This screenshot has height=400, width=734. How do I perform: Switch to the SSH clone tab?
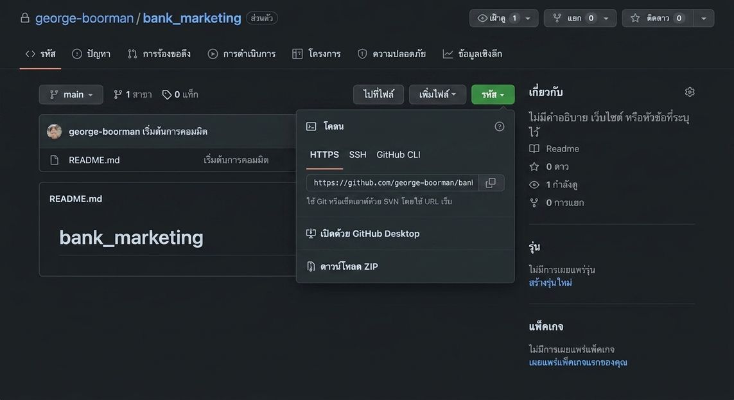[358, 155]
